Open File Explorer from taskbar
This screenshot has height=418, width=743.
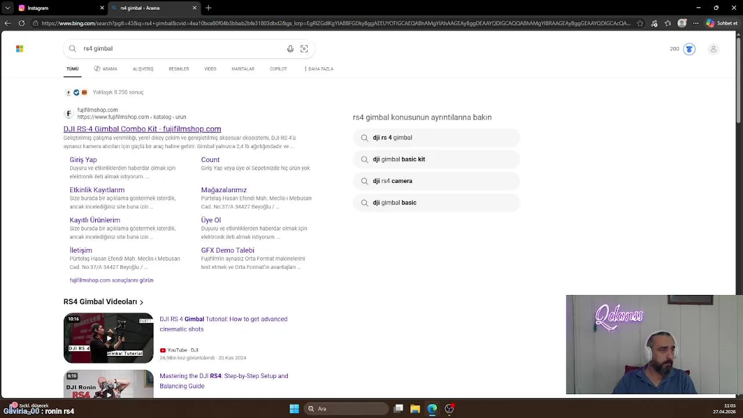click(415, 409)
